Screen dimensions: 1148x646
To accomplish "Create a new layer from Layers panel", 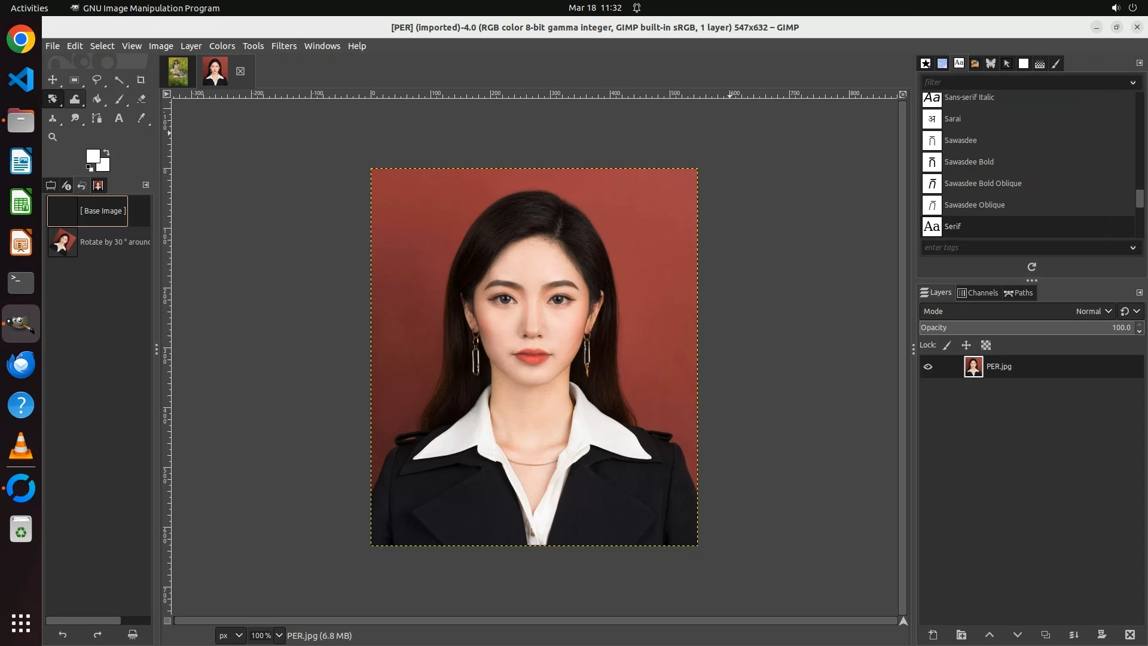I will tap(933, 635).
